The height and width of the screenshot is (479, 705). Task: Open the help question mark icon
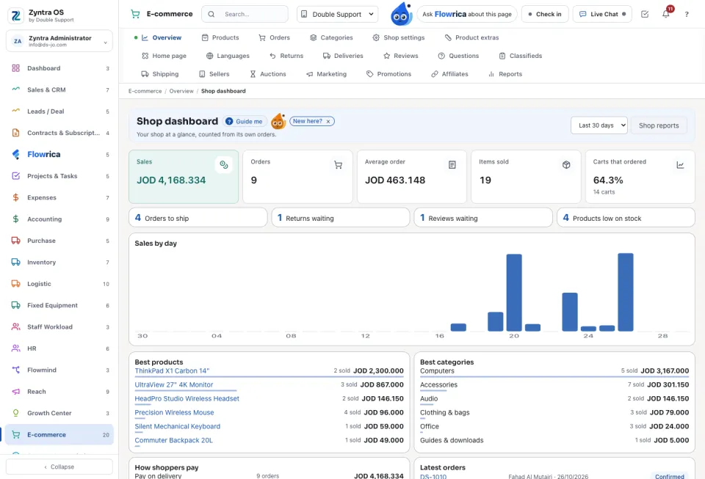(x=687, y=15)
